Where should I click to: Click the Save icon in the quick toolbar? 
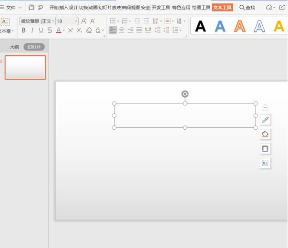tap(31, 7)
